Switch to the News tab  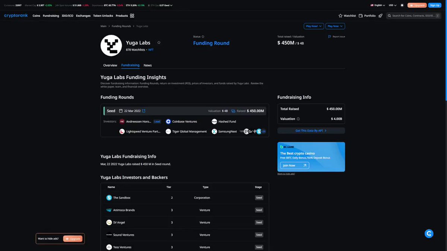pos(148,65)
